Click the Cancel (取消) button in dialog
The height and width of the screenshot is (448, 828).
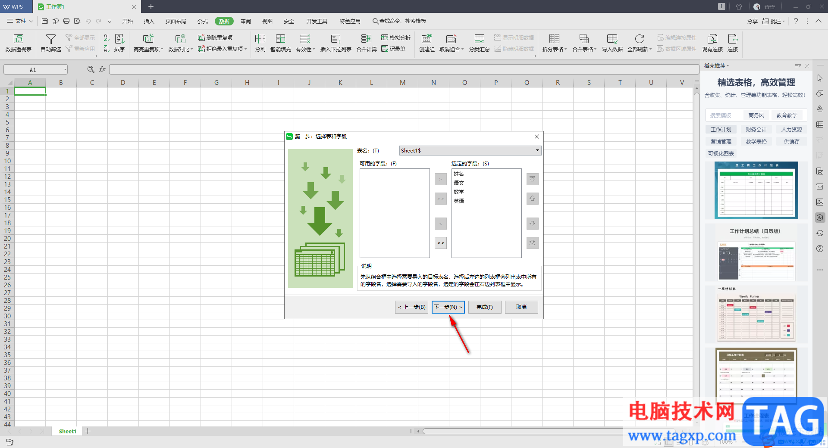click(521, 307)
